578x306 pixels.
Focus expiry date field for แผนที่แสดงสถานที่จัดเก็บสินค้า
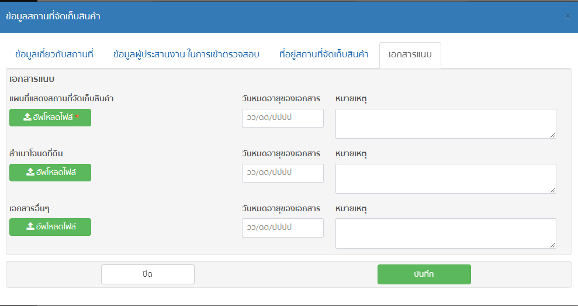pos(283,118)
